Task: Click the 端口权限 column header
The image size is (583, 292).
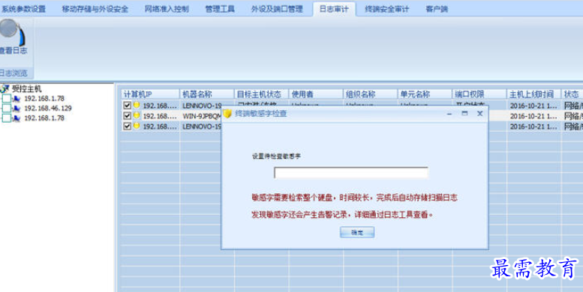Action: coord(479,94)
